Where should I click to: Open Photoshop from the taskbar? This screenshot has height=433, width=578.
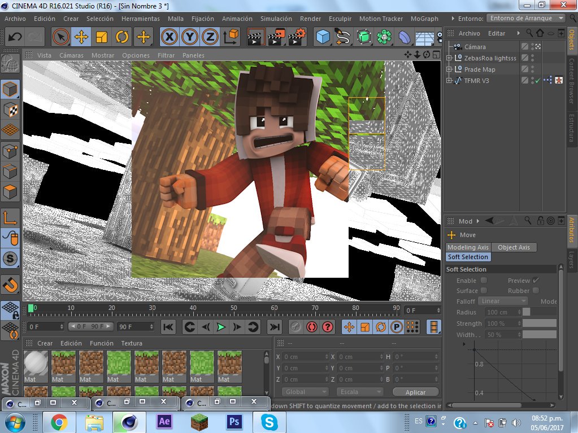click(234, 422)
